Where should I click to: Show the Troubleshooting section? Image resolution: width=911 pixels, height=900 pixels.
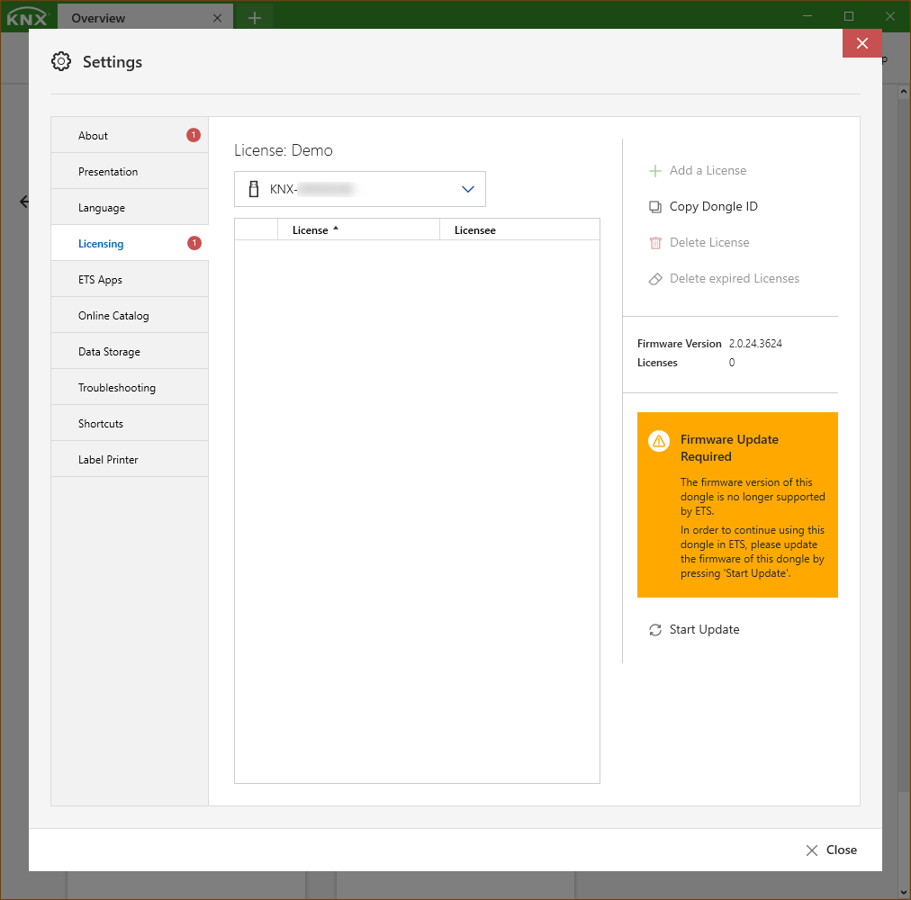130,388
